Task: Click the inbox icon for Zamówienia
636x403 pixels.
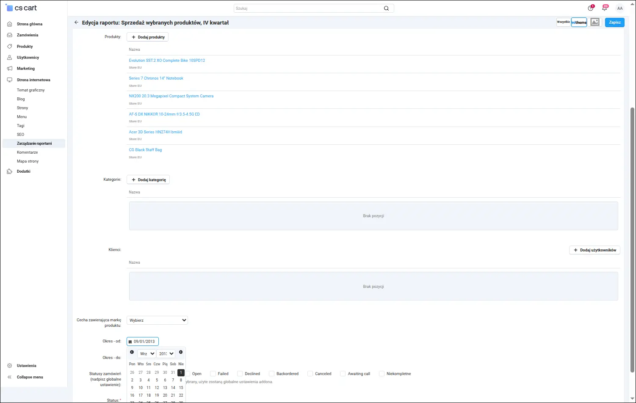Action: coord(10,35)
